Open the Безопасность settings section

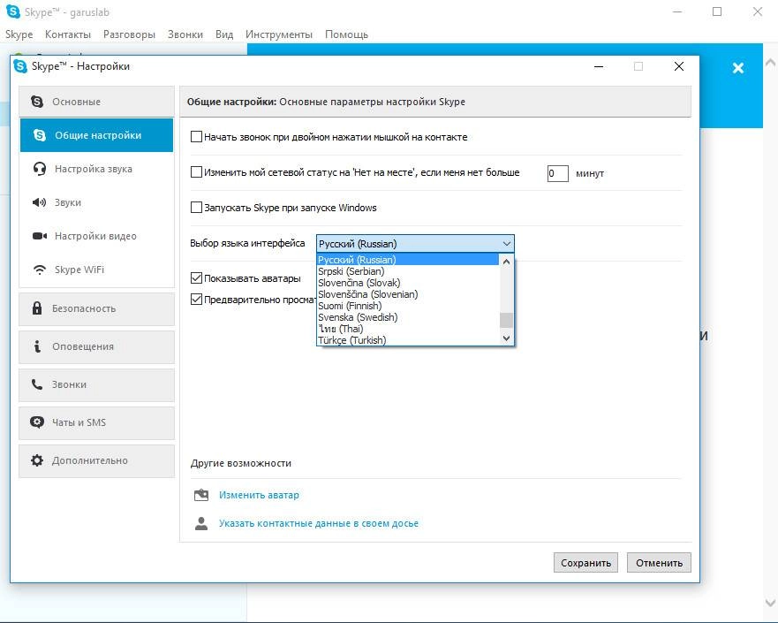(97, 308)
